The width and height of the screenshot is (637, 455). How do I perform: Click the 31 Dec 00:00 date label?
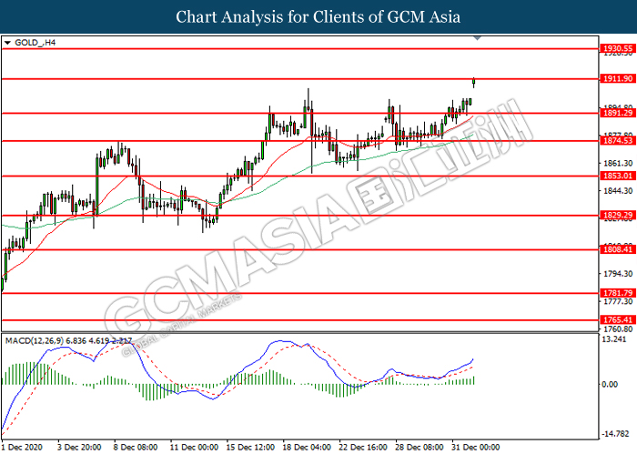[476, 448]
